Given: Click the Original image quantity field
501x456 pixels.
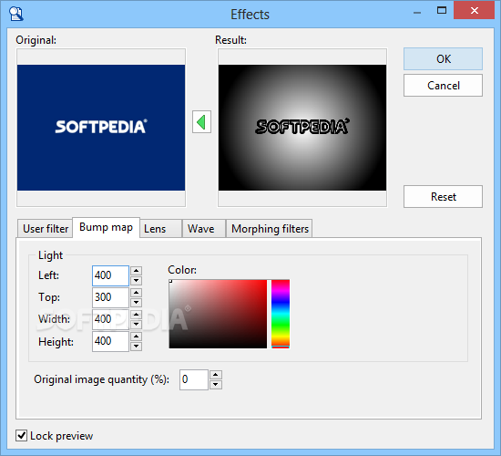Looking at the screenshot, I should 194,379.
